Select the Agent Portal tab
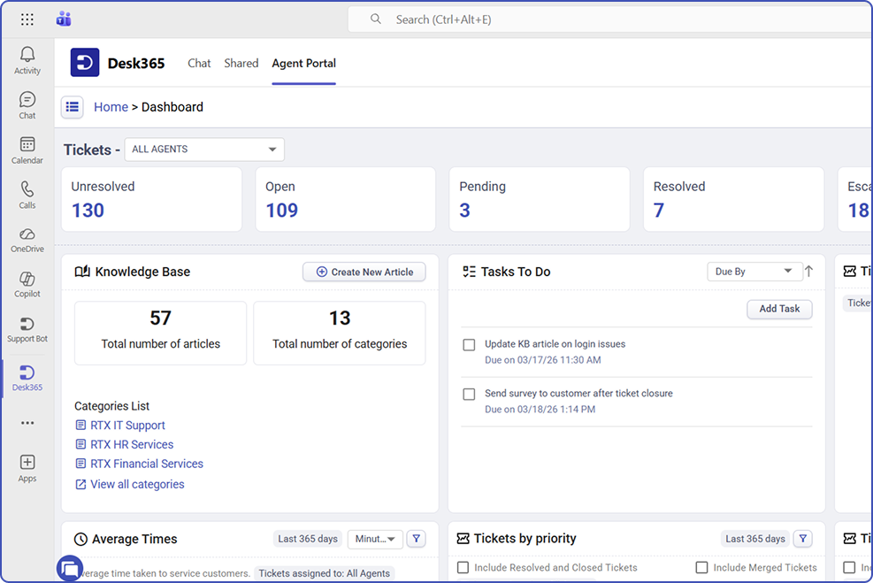 (x=304, y=63)
